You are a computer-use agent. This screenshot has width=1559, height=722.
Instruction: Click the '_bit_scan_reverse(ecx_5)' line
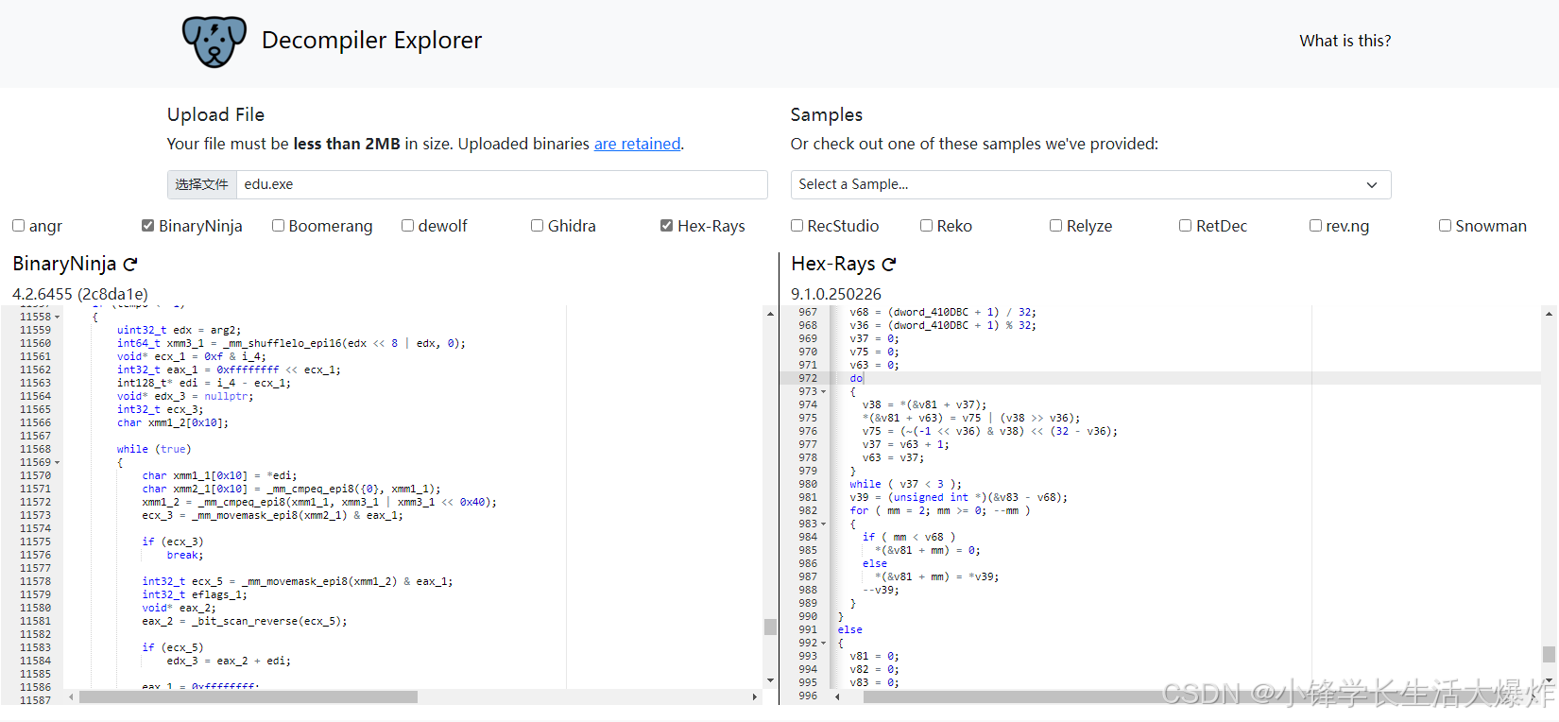(245, 622)
